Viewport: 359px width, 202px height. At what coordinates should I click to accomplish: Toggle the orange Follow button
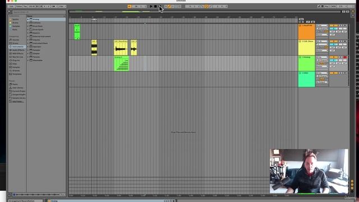[x=130, y=6]
